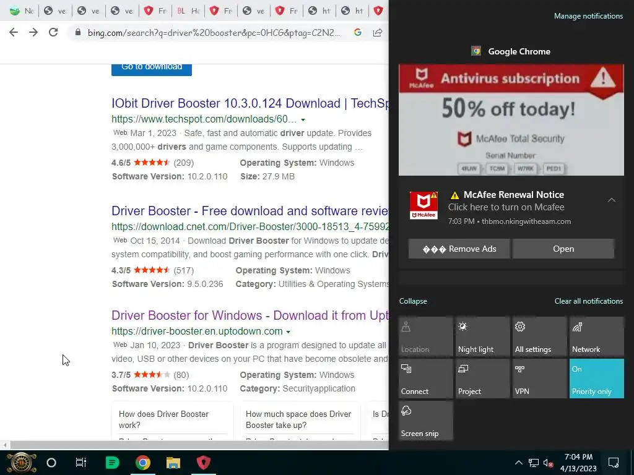Collapse the McAfee notification with chevron

click(611, 200)
